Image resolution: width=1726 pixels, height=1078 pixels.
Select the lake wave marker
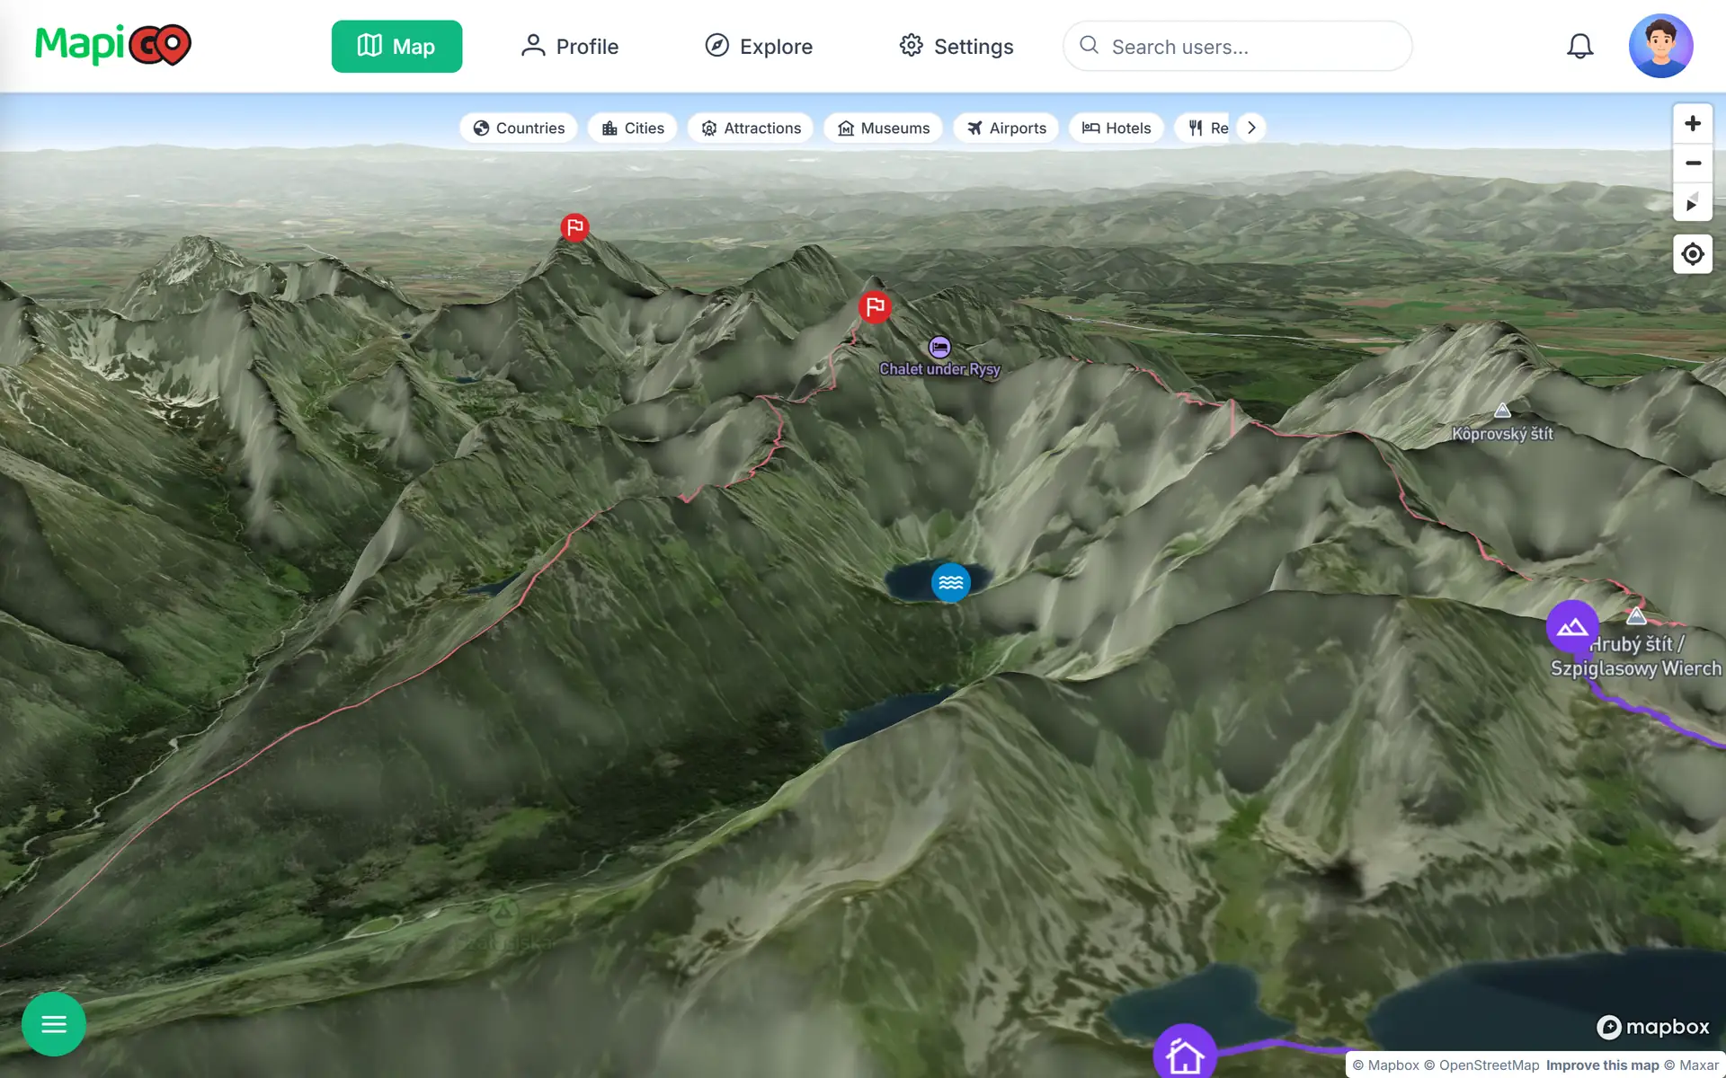click(x=950, y=583)
